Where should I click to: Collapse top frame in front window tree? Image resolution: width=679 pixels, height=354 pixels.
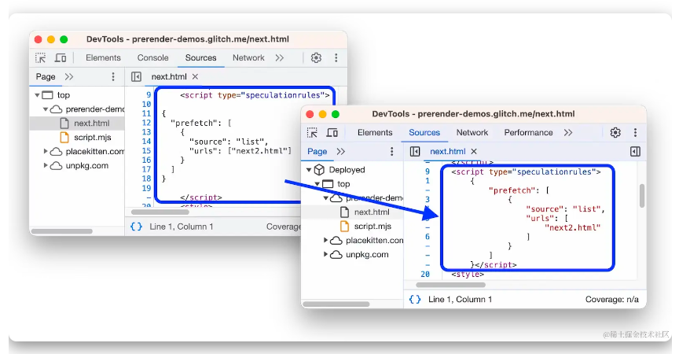coord(317,184)
